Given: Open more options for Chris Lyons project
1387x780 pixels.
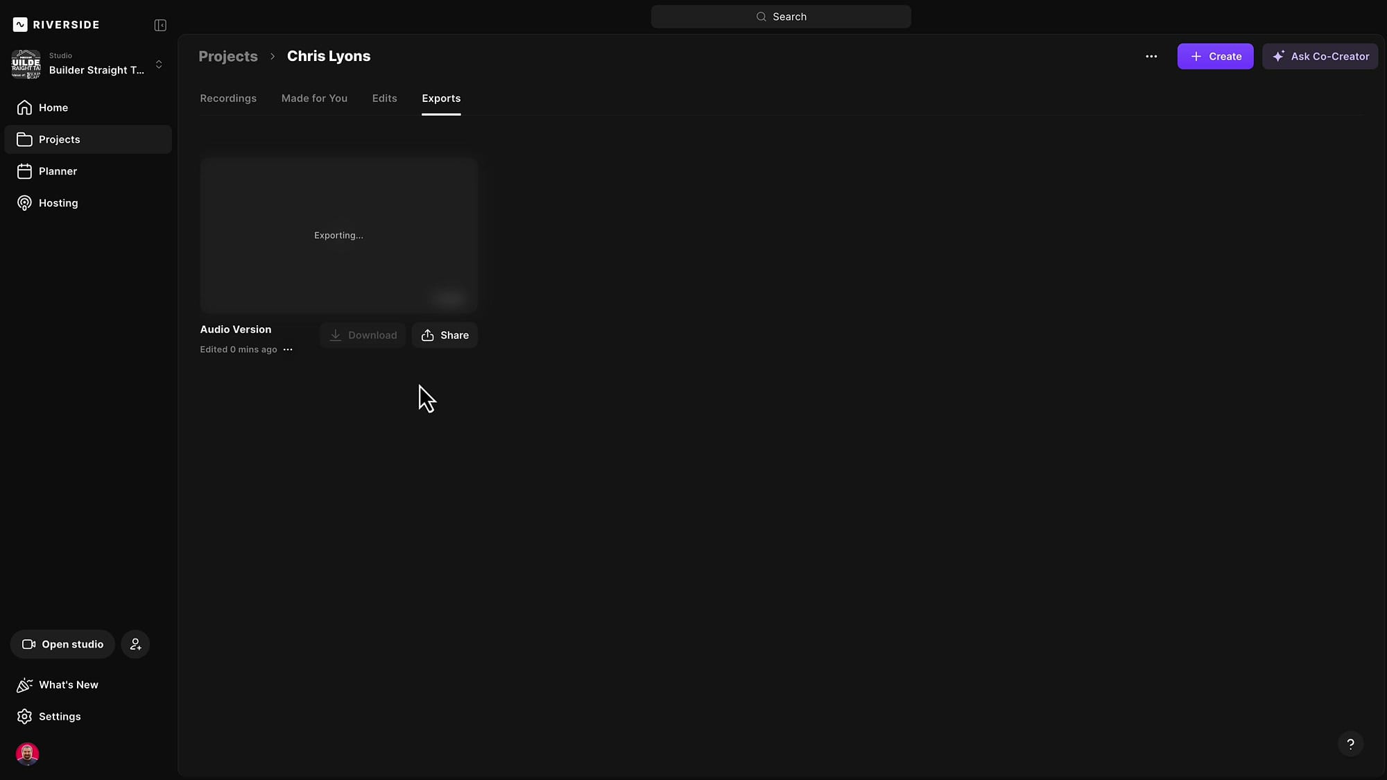Looking at the screenshot, I should pyautogui.click(x=1151, y=56).
